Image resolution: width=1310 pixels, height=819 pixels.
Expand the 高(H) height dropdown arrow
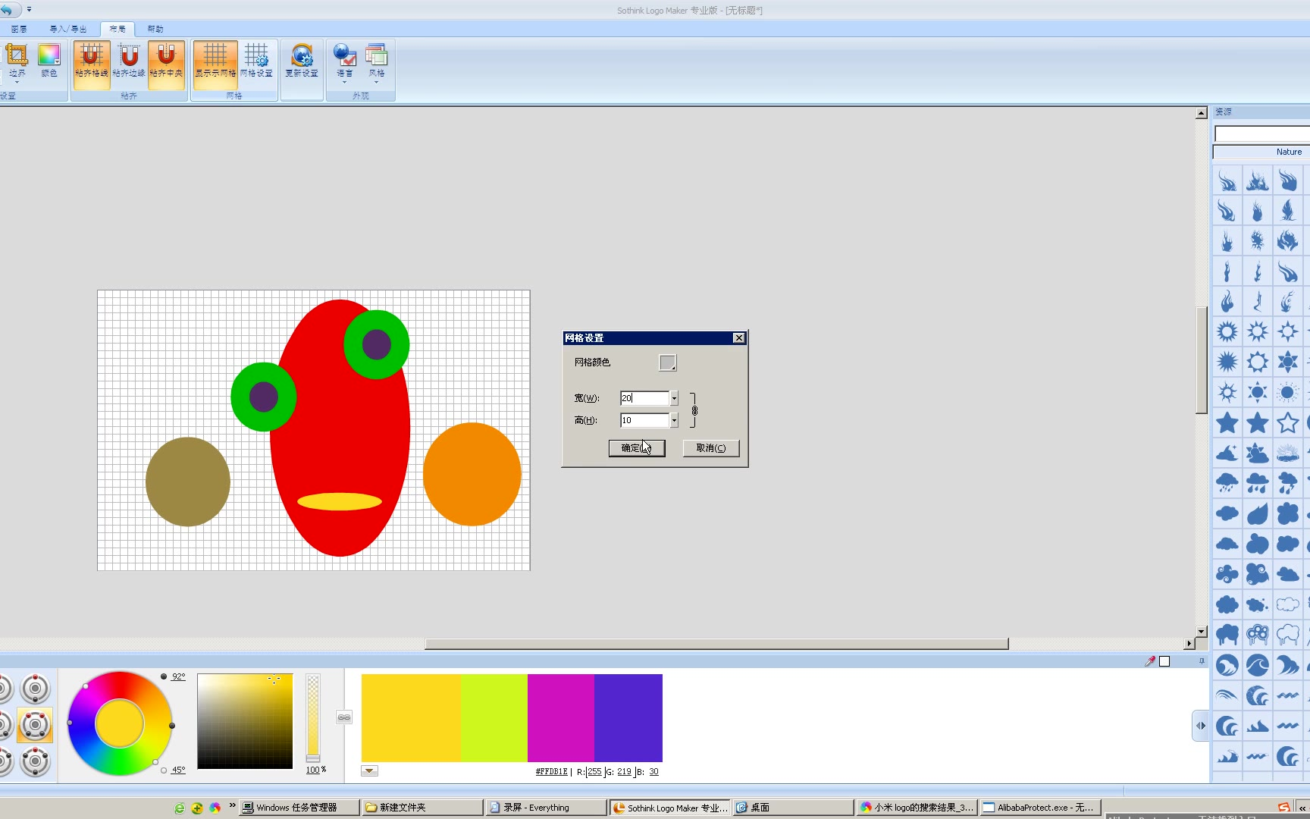tap(674, 420)
